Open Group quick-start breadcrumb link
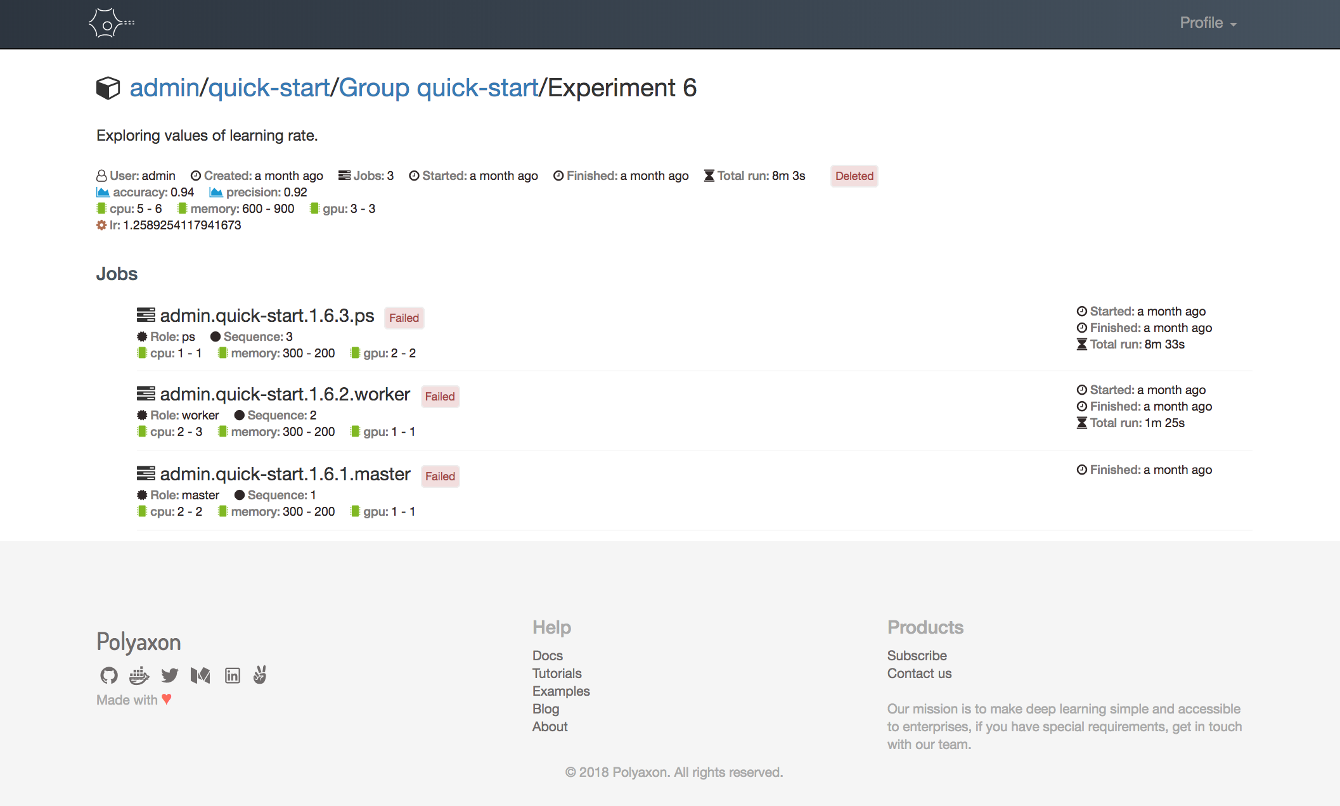The image size is (1340, 806). [x=438, y=87]
